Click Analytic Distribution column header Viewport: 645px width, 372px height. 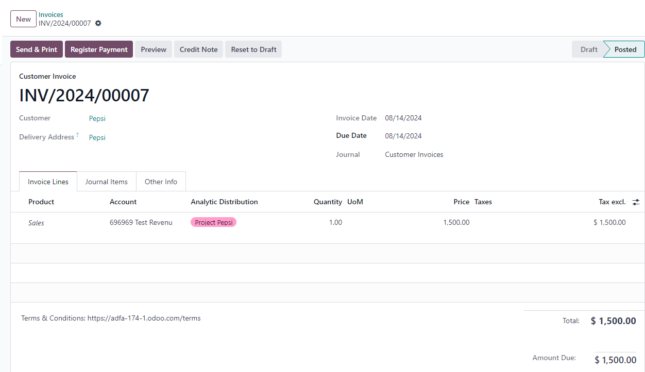[224, 202]
